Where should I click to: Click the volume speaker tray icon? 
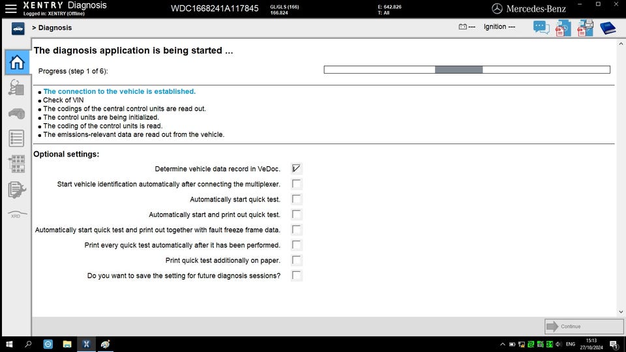pos(559,344)
